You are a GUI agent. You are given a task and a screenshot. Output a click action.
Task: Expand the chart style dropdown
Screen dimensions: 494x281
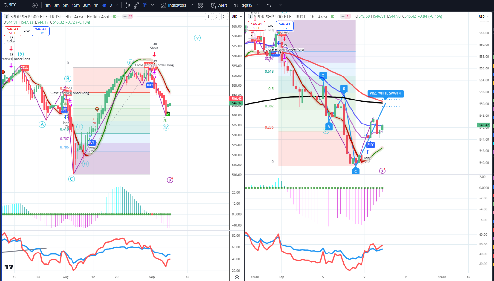[152, 5]
